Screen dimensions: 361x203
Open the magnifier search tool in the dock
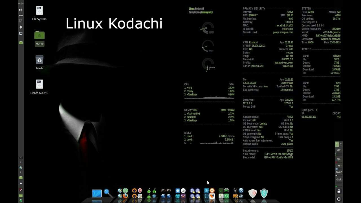(x=106, y=192)
